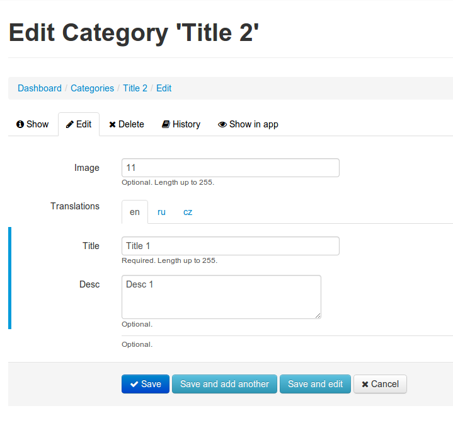This screenshot has width=453, height=425.
Task: Click the eye icon for Show in app
Action: pyautogui.click(x=222, y=124)
